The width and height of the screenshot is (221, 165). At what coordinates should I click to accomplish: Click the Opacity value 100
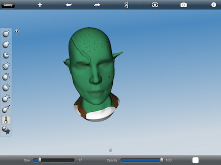(168, 160)
